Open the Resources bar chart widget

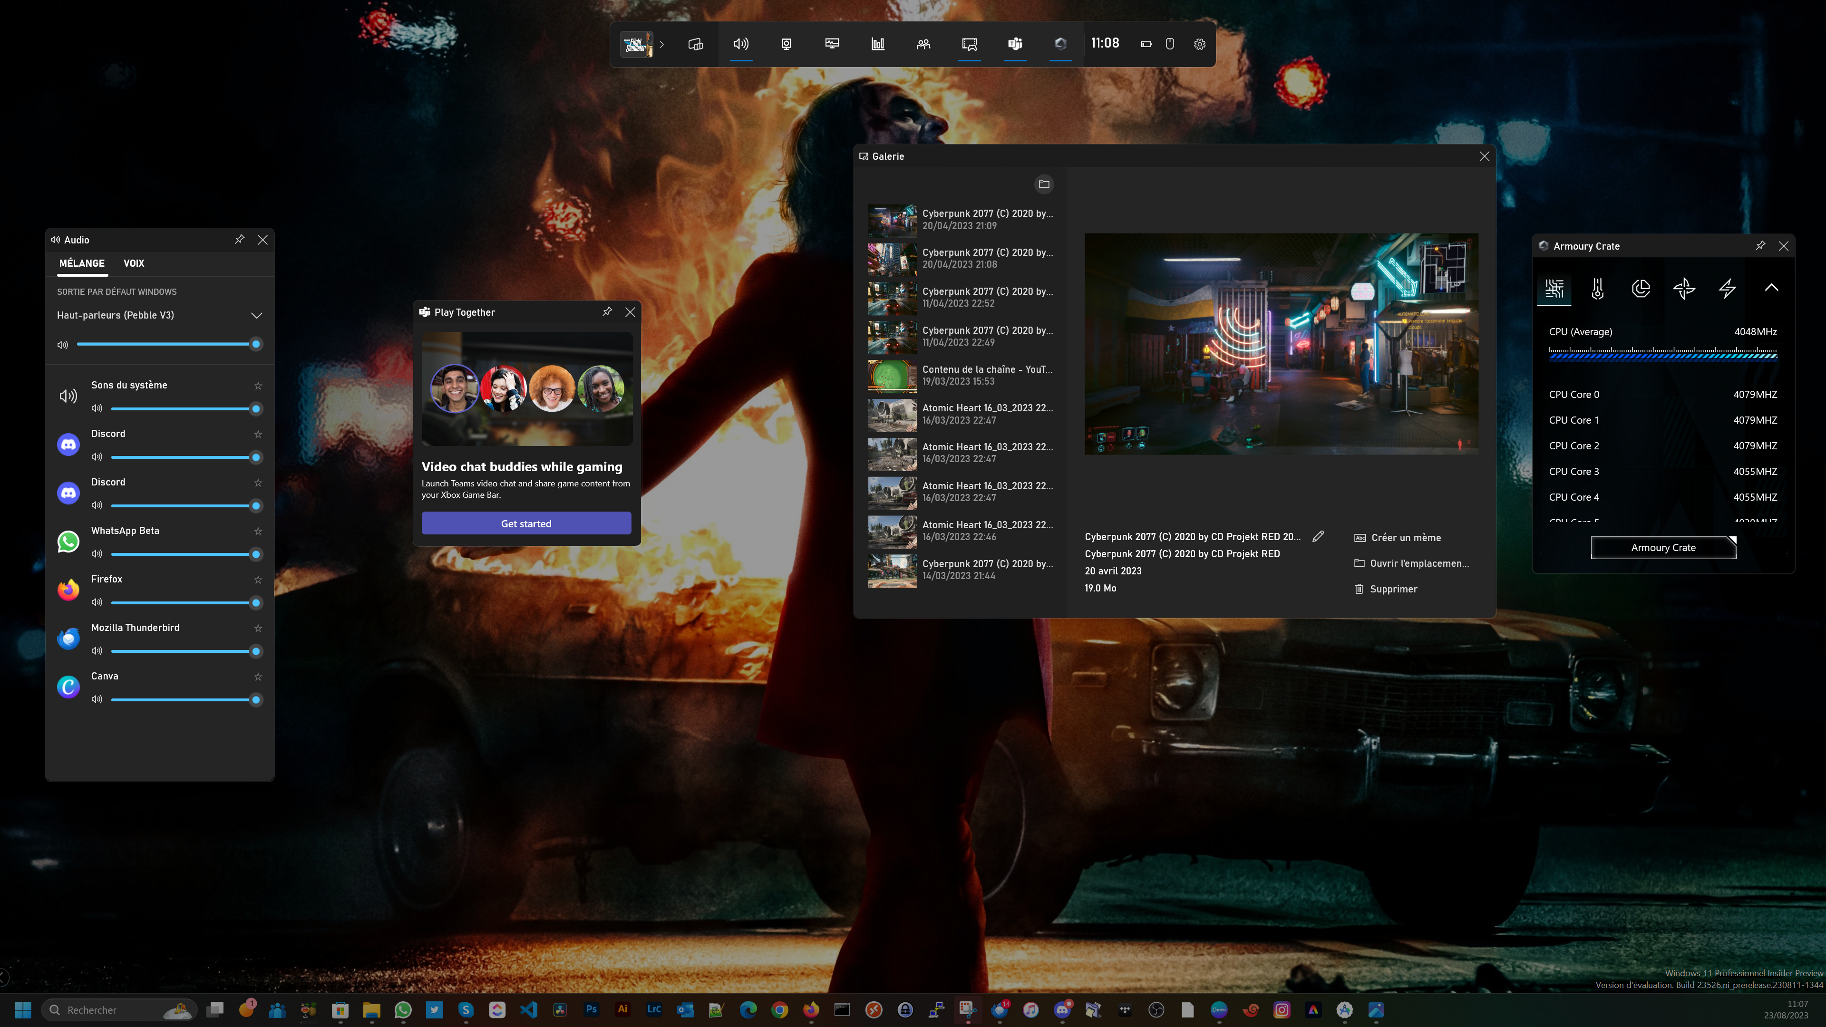tap(877, 44)
